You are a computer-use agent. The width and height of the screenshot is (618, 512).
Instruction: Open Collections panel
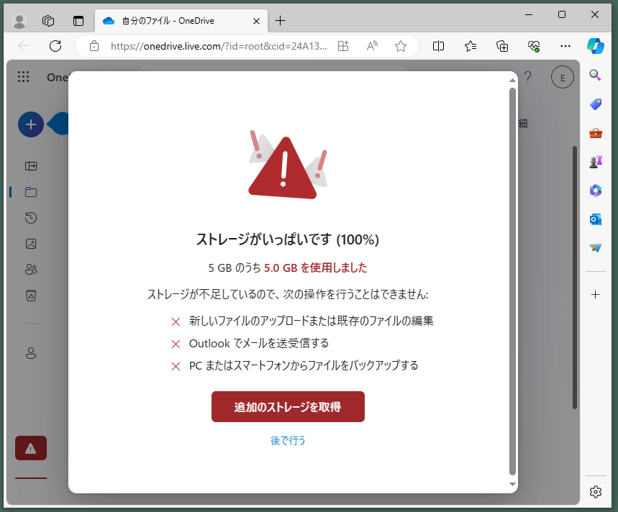pyautogui.click(x=502, y=46)
